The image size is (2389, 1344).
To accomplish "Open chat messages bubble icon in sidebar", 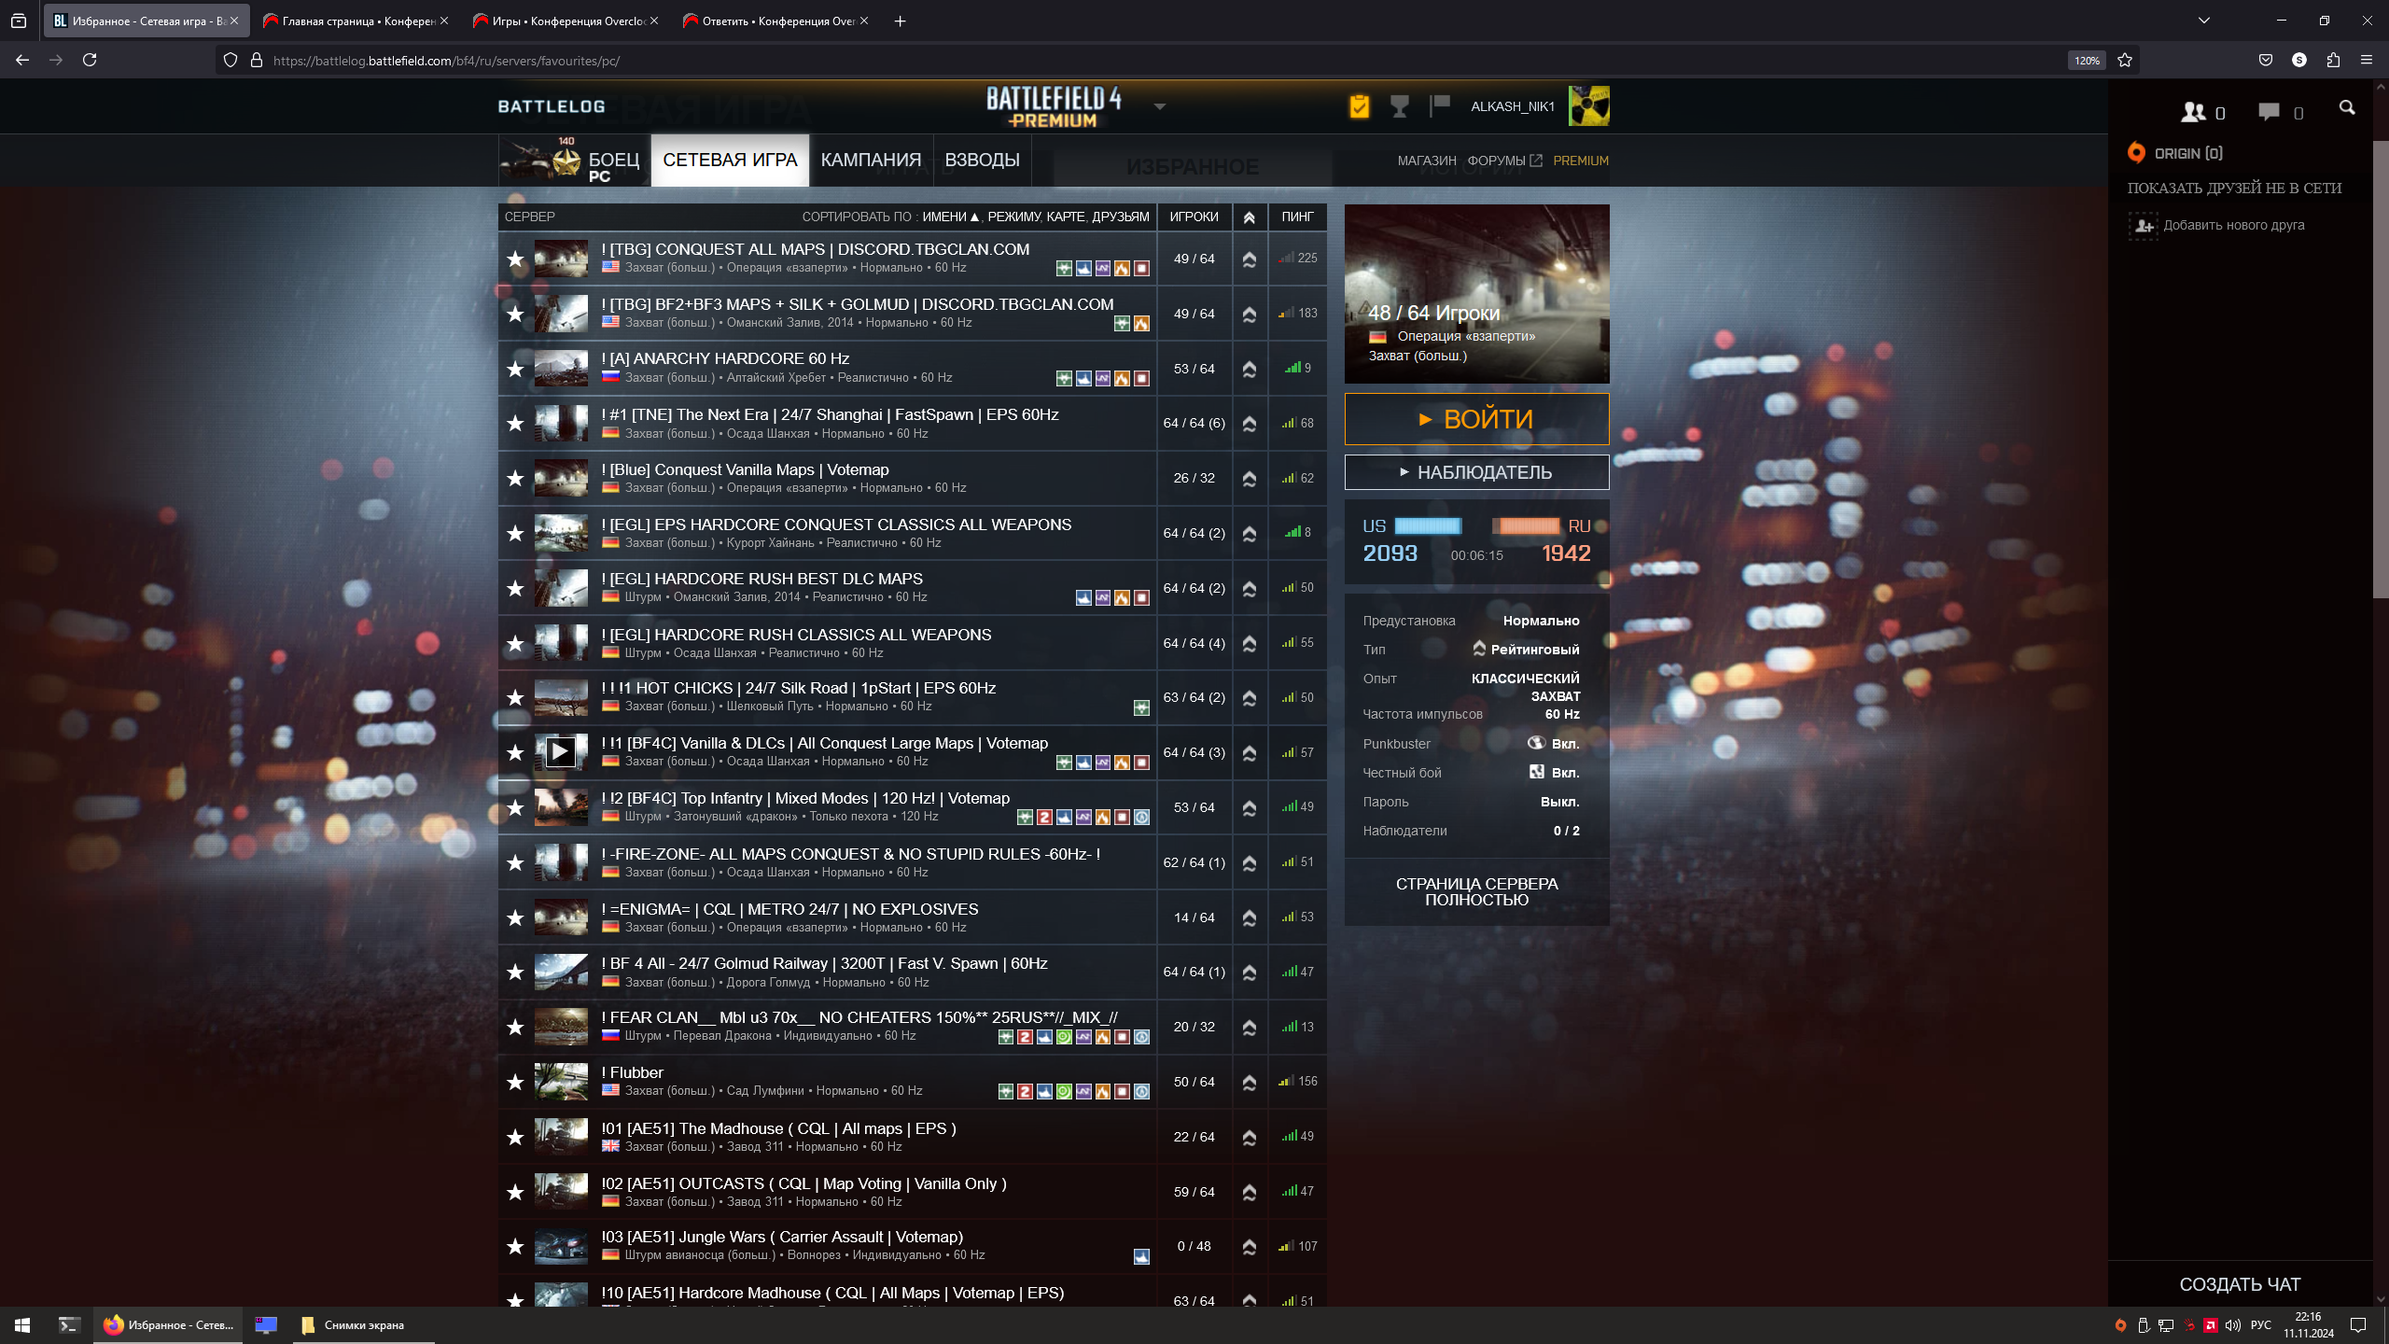I will click(x=2269, y=112).
